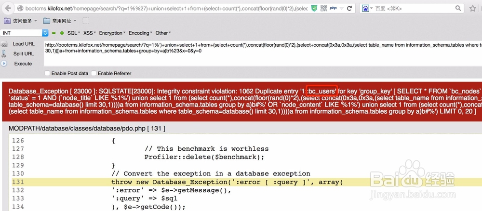The width and height of the screenshot is (482, 211).
Task: Click the green plus HackBar icon
Action: 62,33
